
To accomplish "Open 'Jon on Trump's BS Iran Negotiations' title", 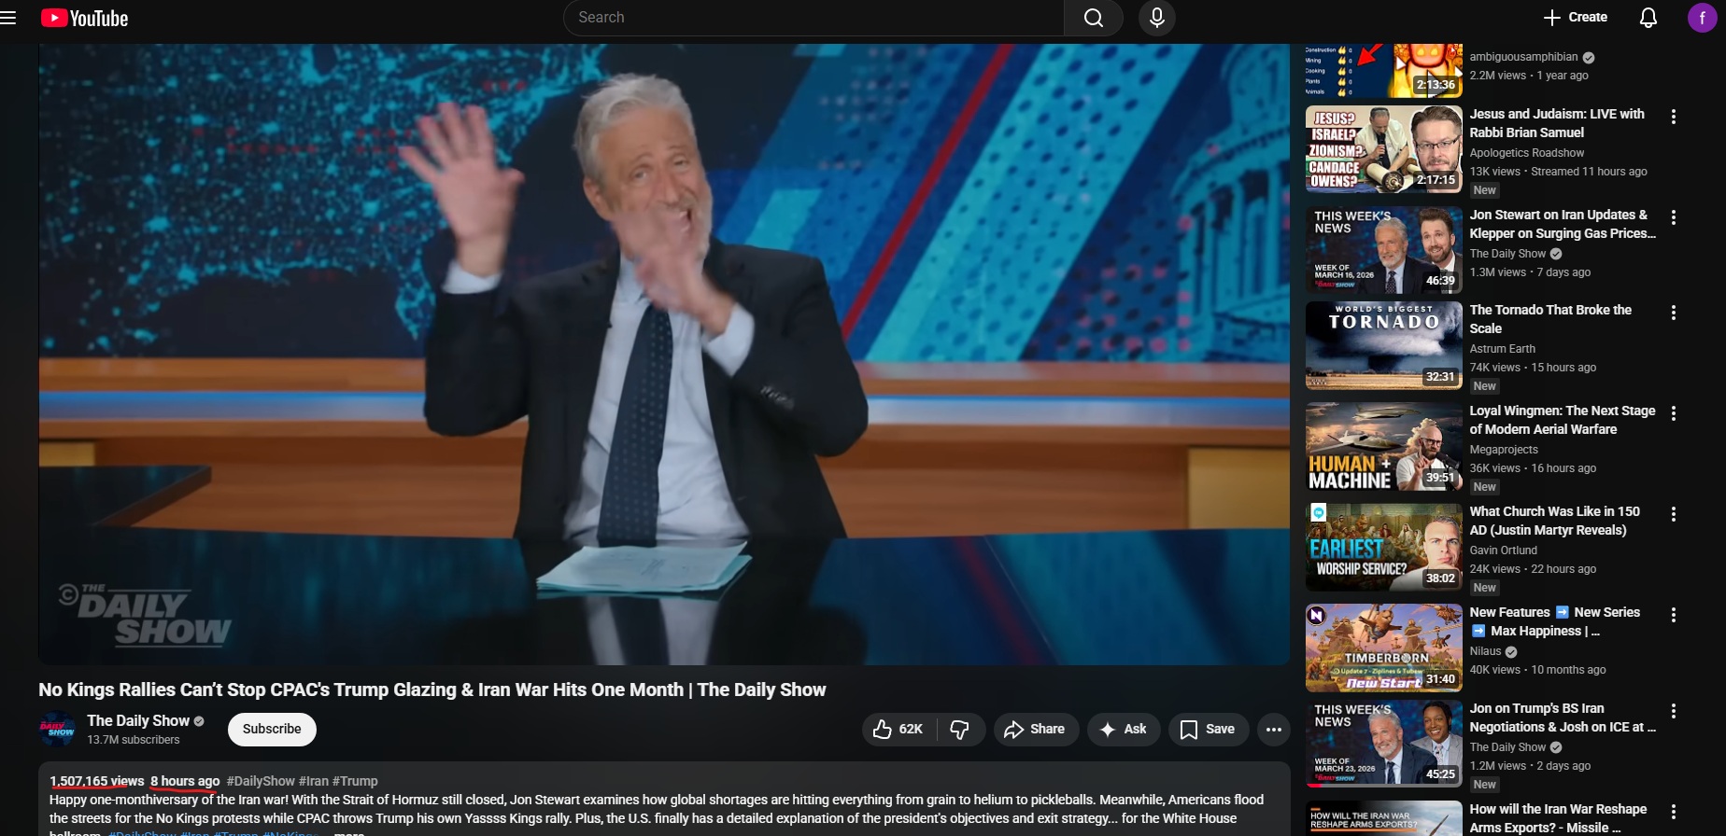I will (x=1562, y=718).
